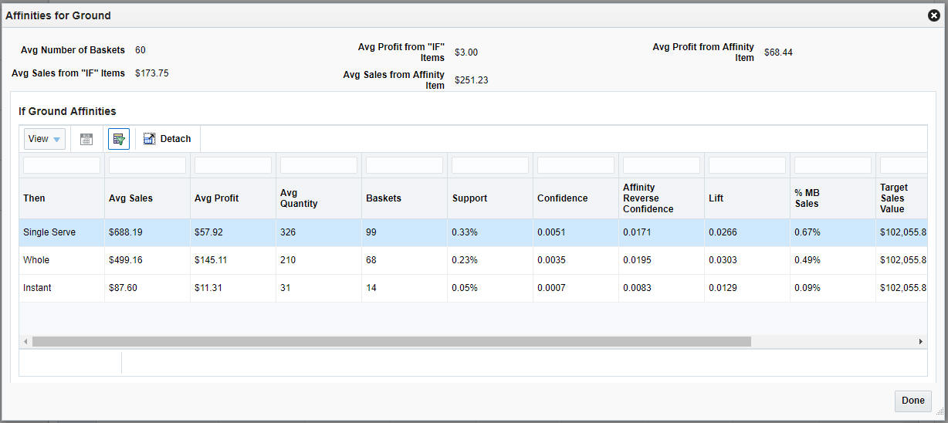Click the disabled calendar toolbar icon
This screenshot has width=948, height=423.
86,139
